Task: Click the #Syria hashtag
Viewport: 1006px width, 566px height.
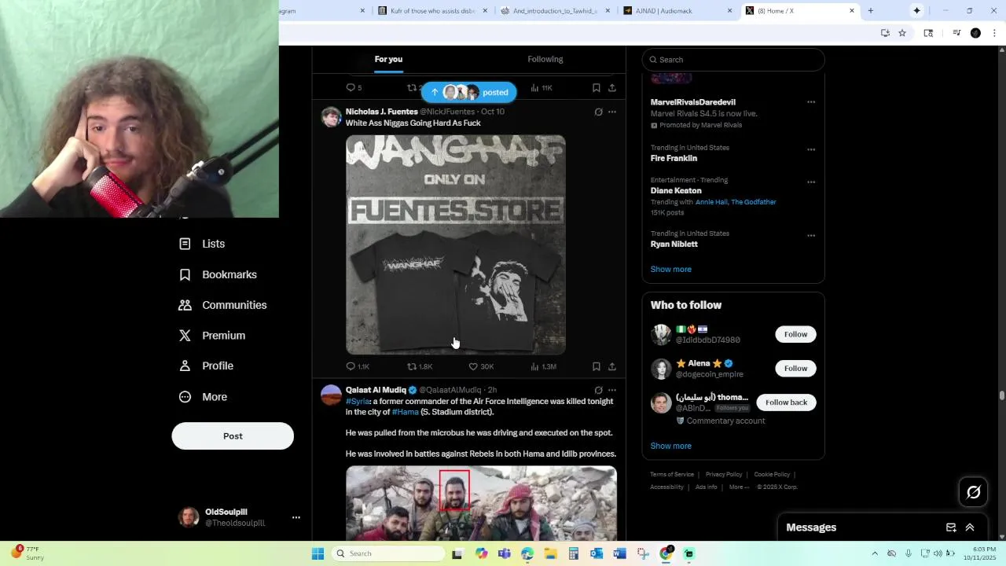Action: click(x=358, y=402)
